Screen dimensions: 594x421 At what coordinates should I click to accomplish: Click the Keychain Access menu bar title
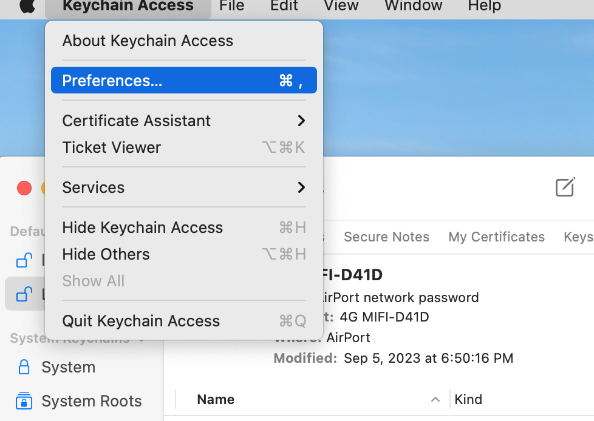(128, 5)
